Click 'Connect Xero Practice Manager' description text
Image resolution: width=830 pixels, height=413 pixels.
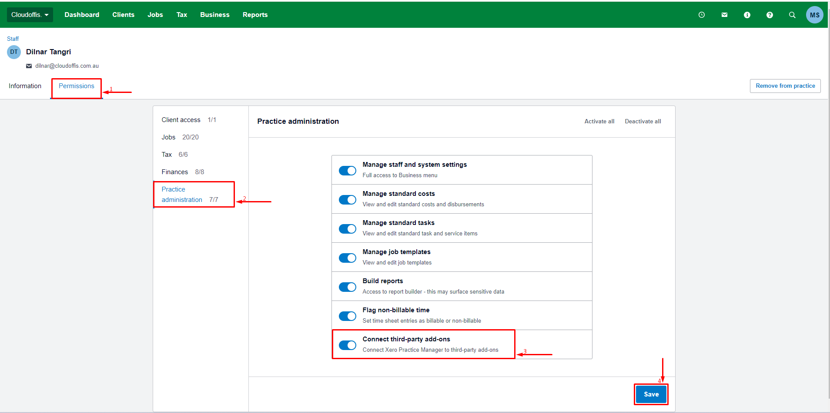[x=431, y=350]
